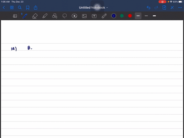The image size is (184, 138).
Task: Select the Highlighter tool
Action: pos(45,16)
